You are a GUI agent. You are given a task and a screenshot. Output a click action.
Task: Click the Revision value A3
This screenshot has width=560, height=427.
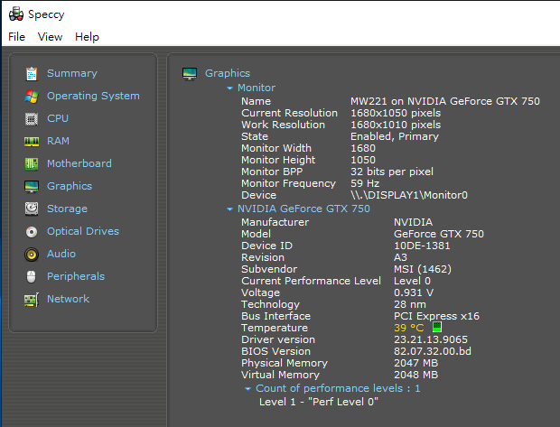[400, 257]
